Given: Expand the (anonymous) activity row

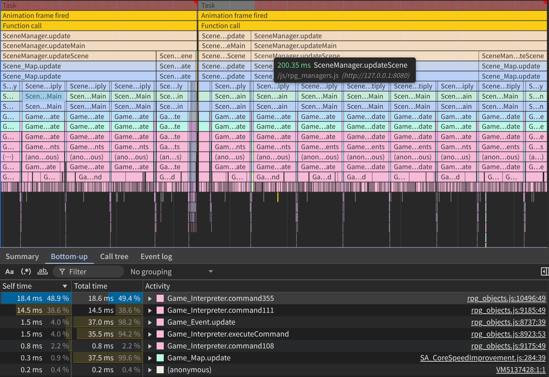Looking at the screenshot, I should click(150, 370).
